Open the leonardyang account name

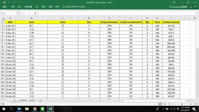178,7
